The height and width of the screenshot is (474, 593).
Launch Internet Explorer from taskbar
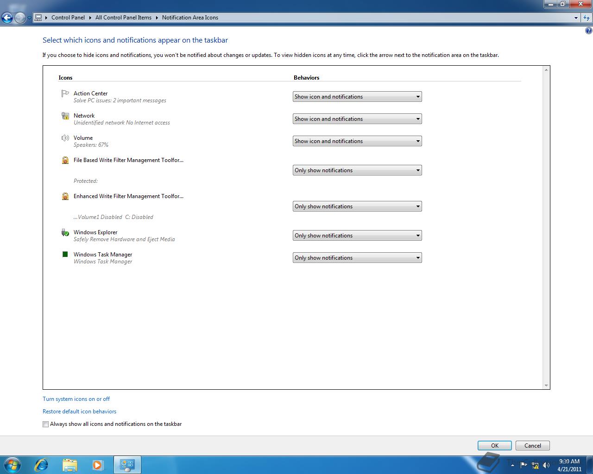pos(42,465)
